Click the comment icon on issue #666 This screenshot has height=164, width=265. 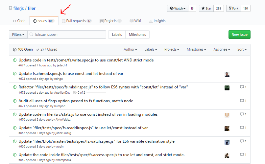242,142
